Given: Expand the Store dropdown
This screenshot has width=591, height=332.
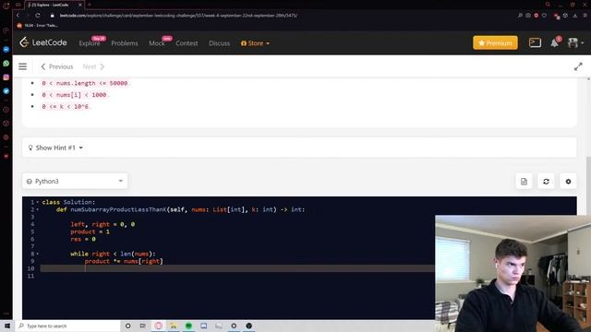Looking at the screenshot, I should pyautogui.click(x=255, y=43).
